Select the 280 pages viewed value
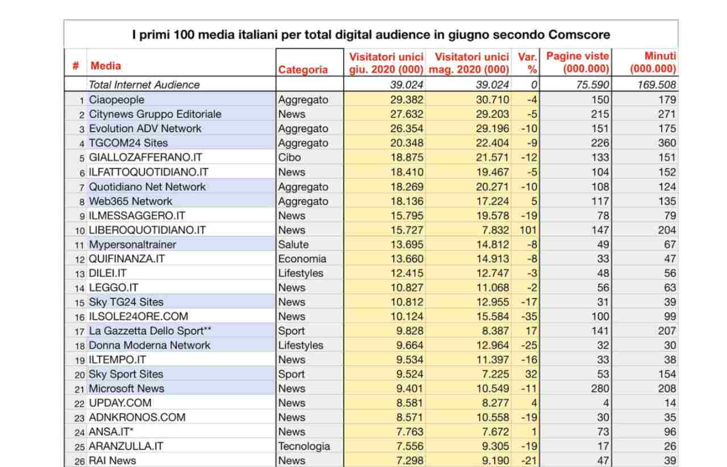The height and width of the screenshot is (467, 727). click(600, 388)
